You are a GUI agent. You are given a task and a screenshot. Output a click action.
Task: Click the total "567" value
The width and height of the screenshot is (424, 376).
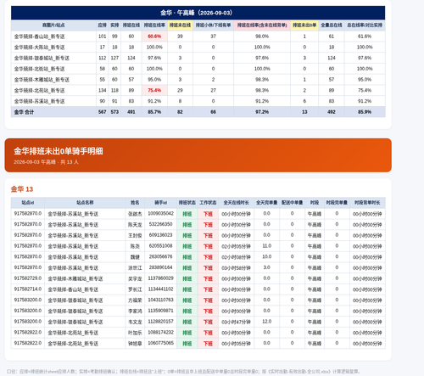point(102,112)
